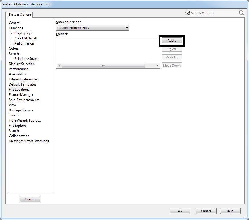
Task: Select the Colors category
Action: (x=14, y=49)
